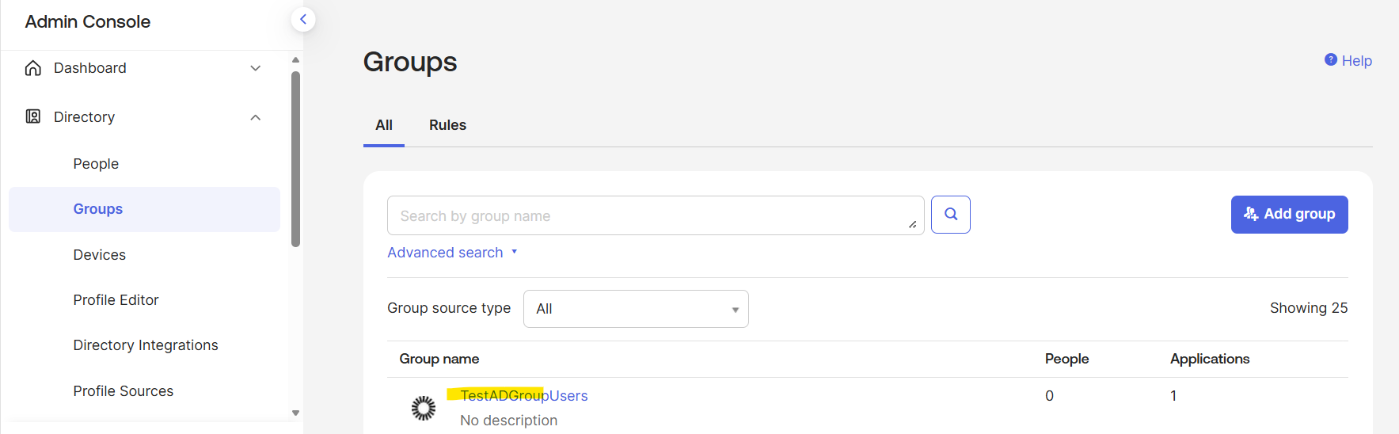Open People in the Directory menu

(x=96, y=164)
